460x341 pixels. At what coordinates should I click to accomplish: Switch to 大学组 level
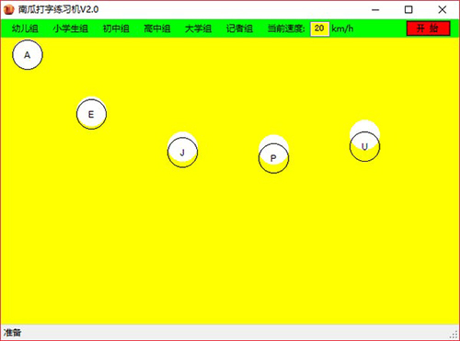pos(198,28)
